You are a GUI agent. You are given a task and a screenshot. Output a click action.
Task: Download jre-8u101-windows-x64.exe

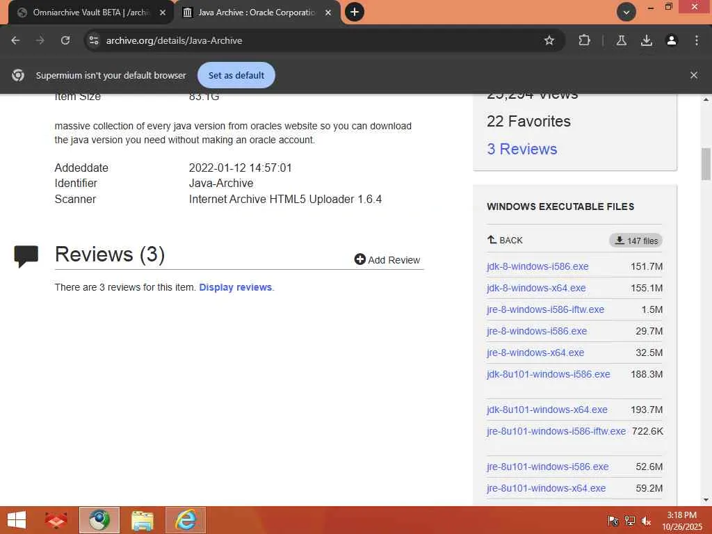(547, 489)
